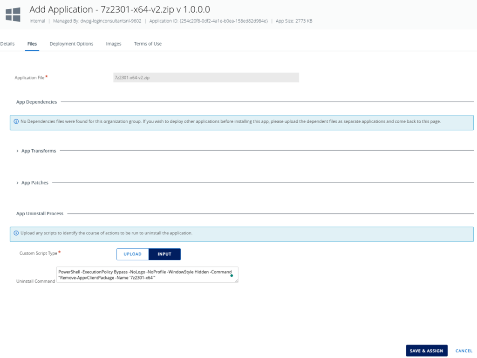The height and width of the screenshot is (358, 477).
Task: Select UPLOAD custom script type
Action: 132,254
